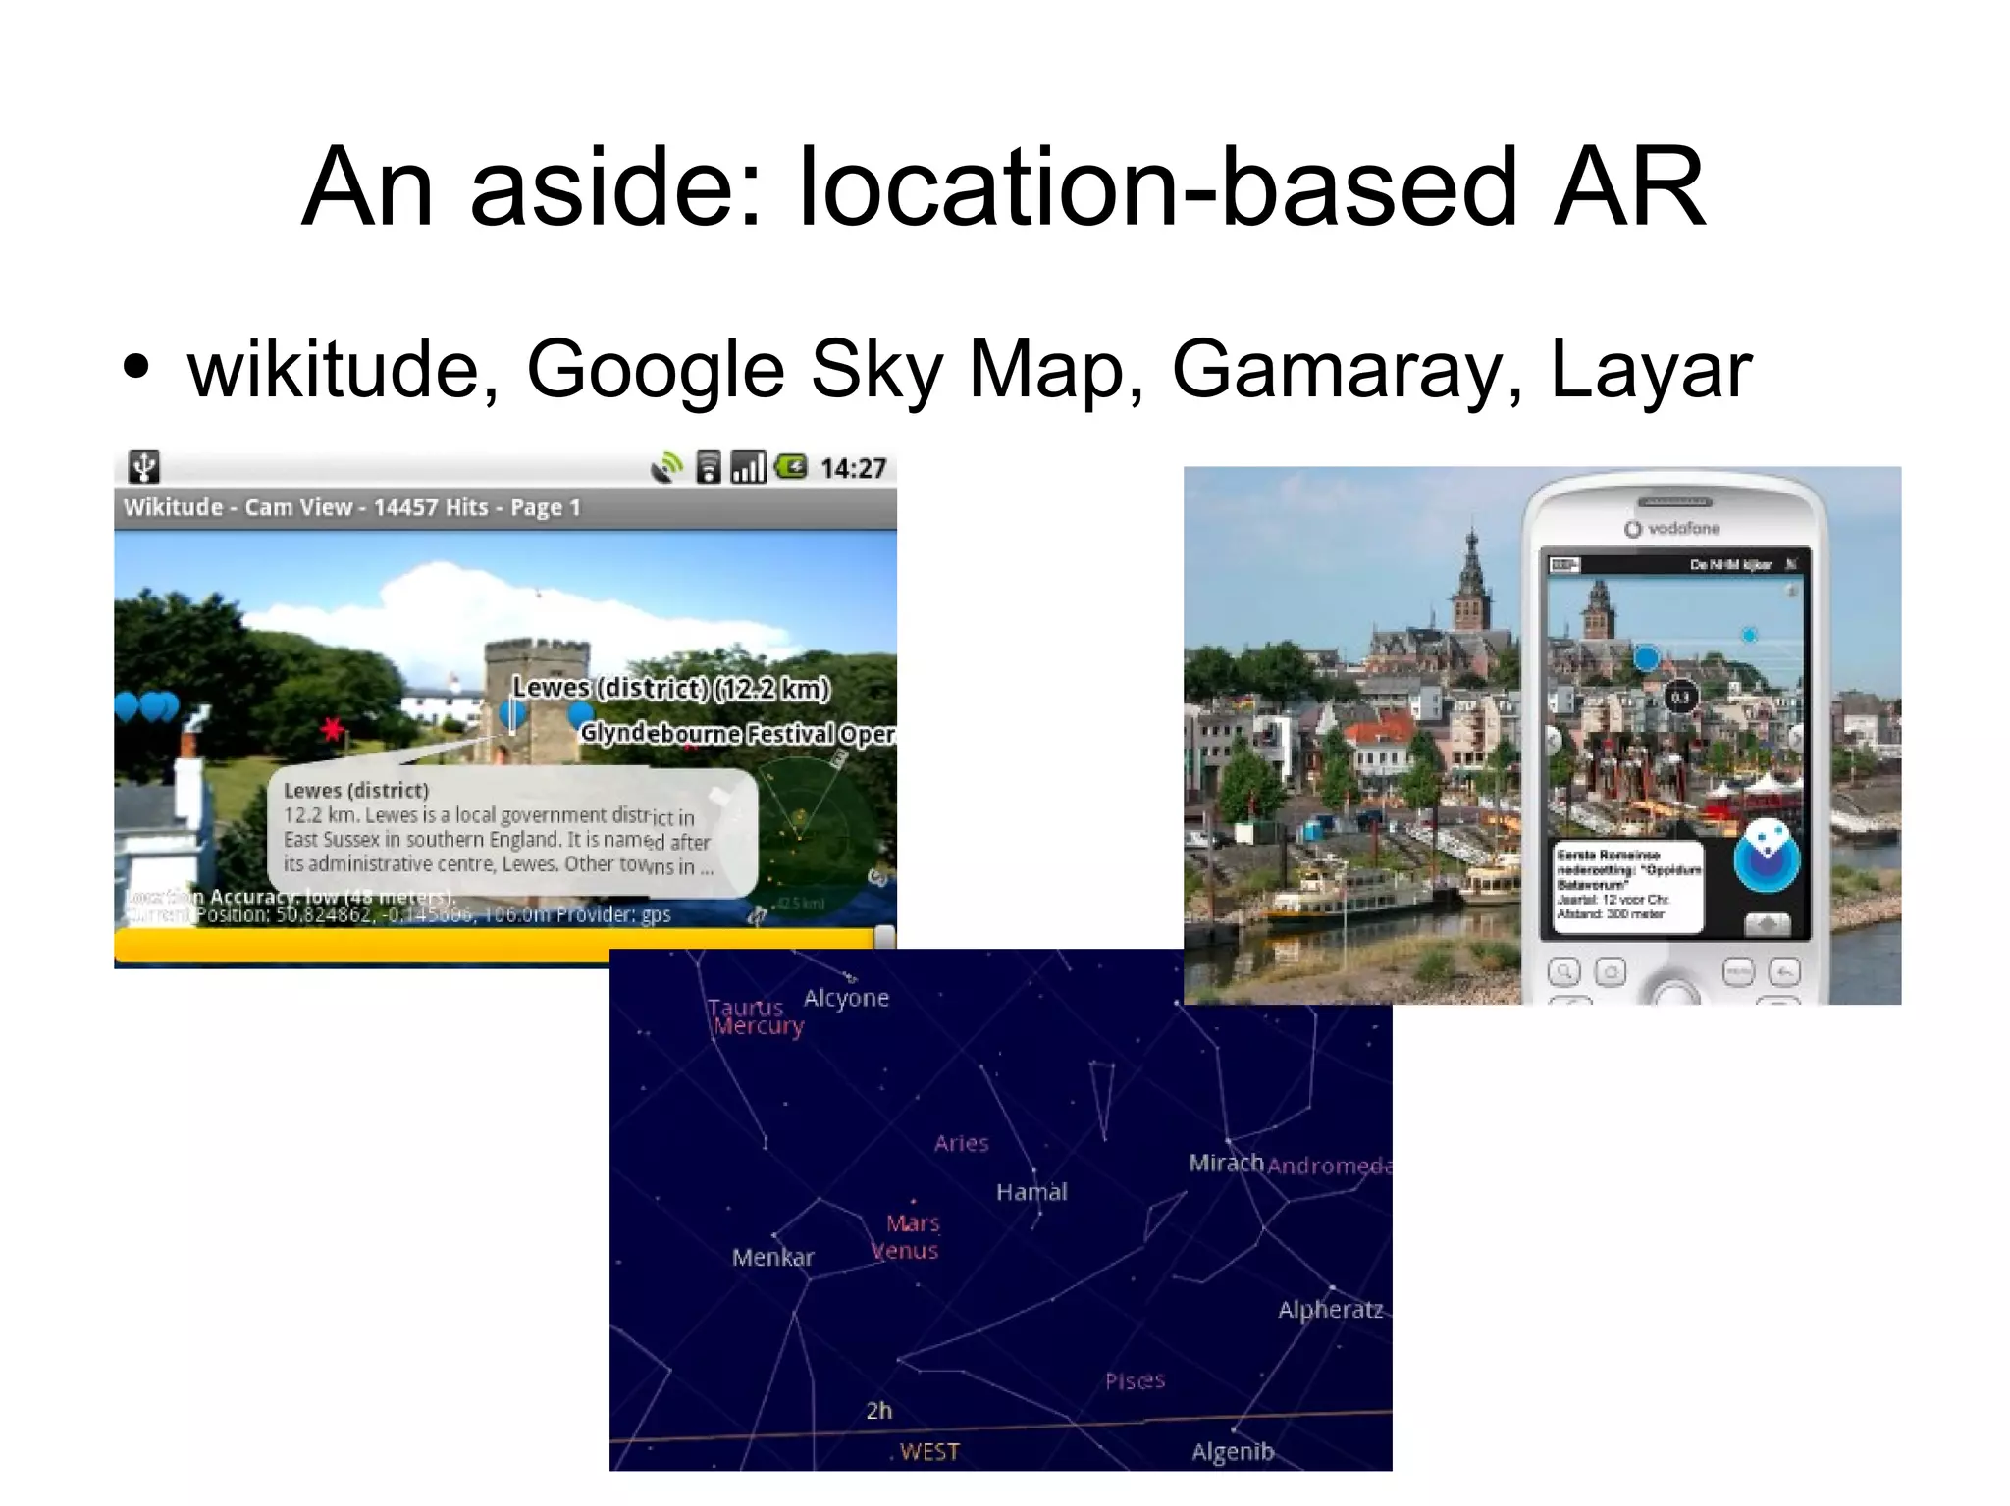Select the Google Sky Map screenshot image
Screen dimensions: 2010x1506
point(1000,1210)
